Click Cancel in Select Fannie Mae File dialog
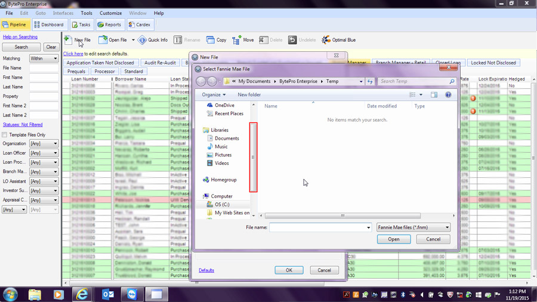 click(x=433, y=239)
